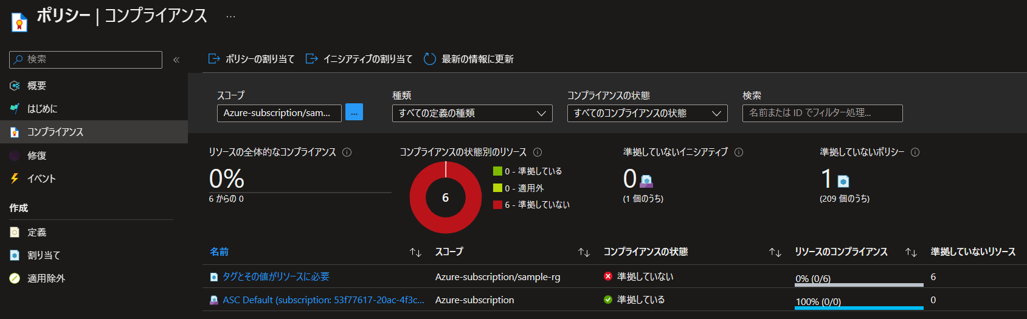Viewport: 1027px width, 319px height.
Task: Open the タグとその値がリソースに必要 policy link
Action: pos(276,276)
